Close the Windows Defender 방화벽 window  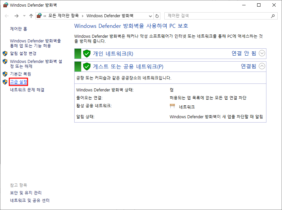click(274, 5)
